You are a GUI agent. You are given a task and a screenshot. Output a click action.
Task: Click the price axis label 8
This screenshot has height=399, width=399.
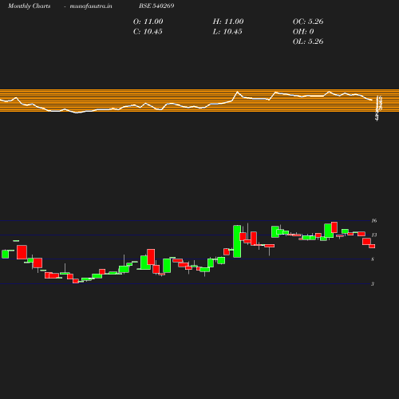pyautogui.click(x=373, y=259)
